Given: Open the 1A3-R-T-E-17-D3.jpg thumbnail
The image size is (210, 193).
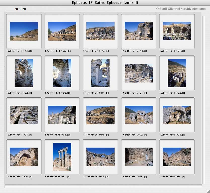Looking at the screenshot, I should 177,115.
